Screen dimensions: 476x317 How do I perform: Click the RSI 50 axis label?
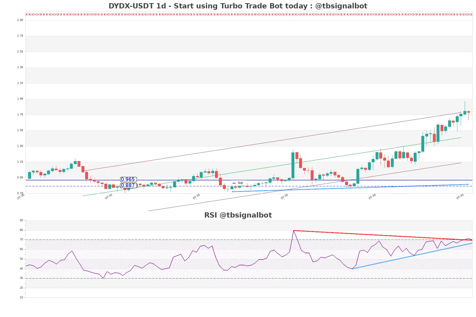point(21,259)
